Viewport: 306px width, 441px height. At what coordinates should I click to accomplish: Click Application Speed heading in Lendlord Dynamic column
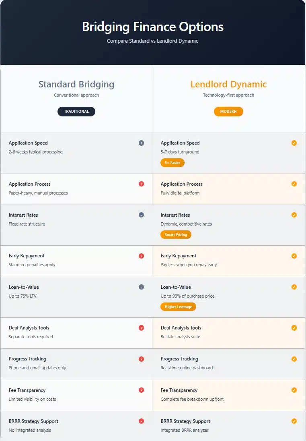click(x=180, y=143)
